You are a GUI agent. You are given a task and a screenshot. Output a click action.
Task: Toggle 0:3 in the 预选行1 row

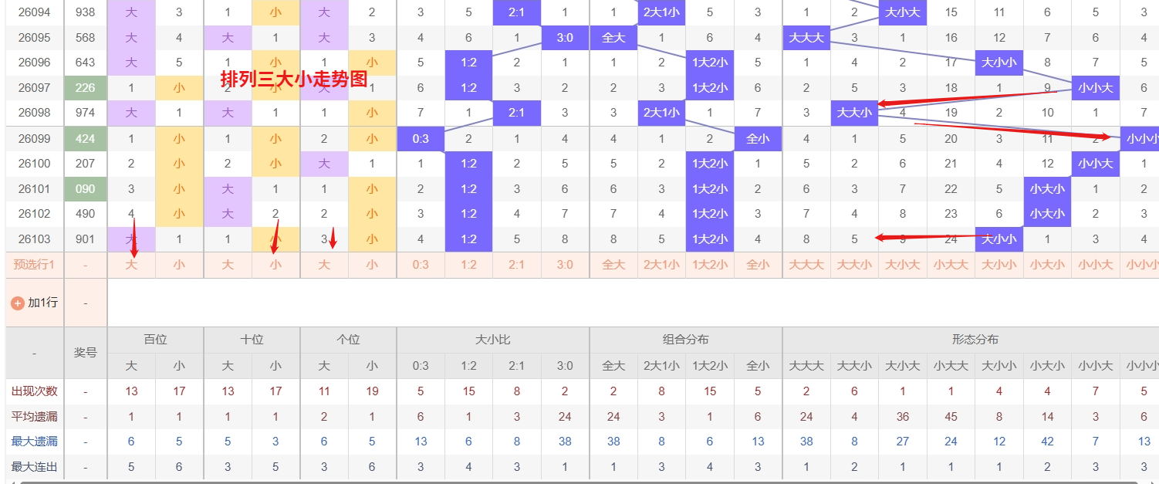click(421, 265)
